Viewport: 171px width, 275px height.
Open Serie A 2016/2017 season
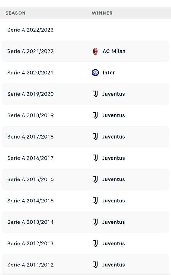click(30, 158)
